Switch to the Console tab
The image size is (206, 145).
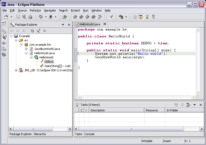click(89, 134)
